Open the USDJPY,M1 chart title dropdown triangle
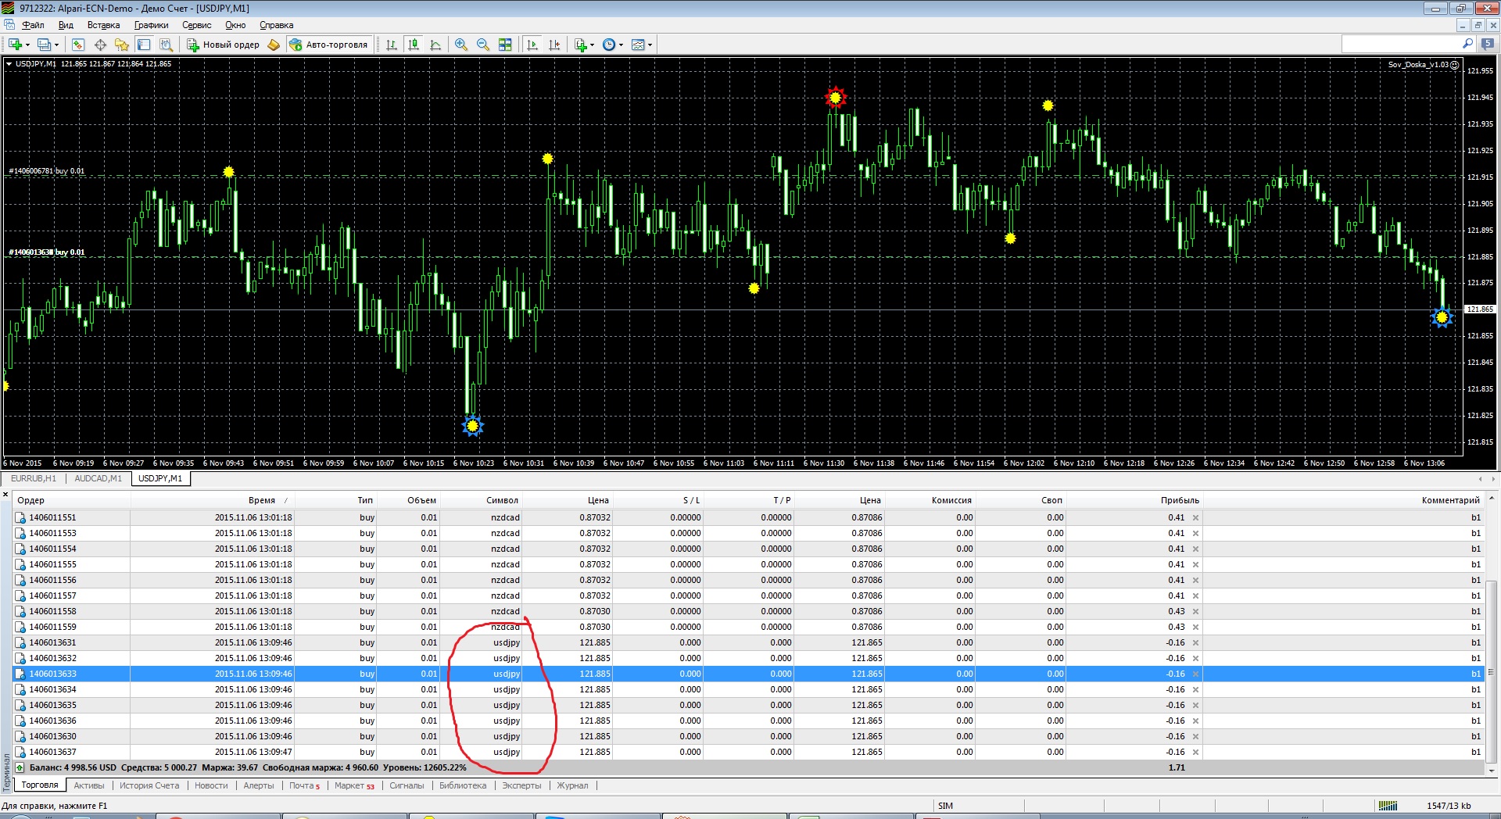Viewport: 1501px width, 819px height. (x=9, y=64)
